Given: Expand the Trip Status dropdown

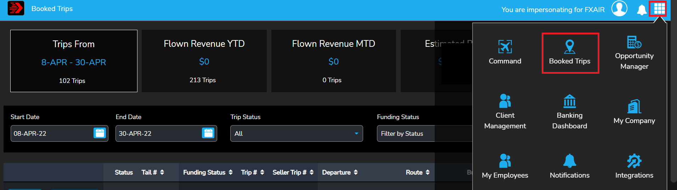Looking at the screenshot, I should pos(296,134).
